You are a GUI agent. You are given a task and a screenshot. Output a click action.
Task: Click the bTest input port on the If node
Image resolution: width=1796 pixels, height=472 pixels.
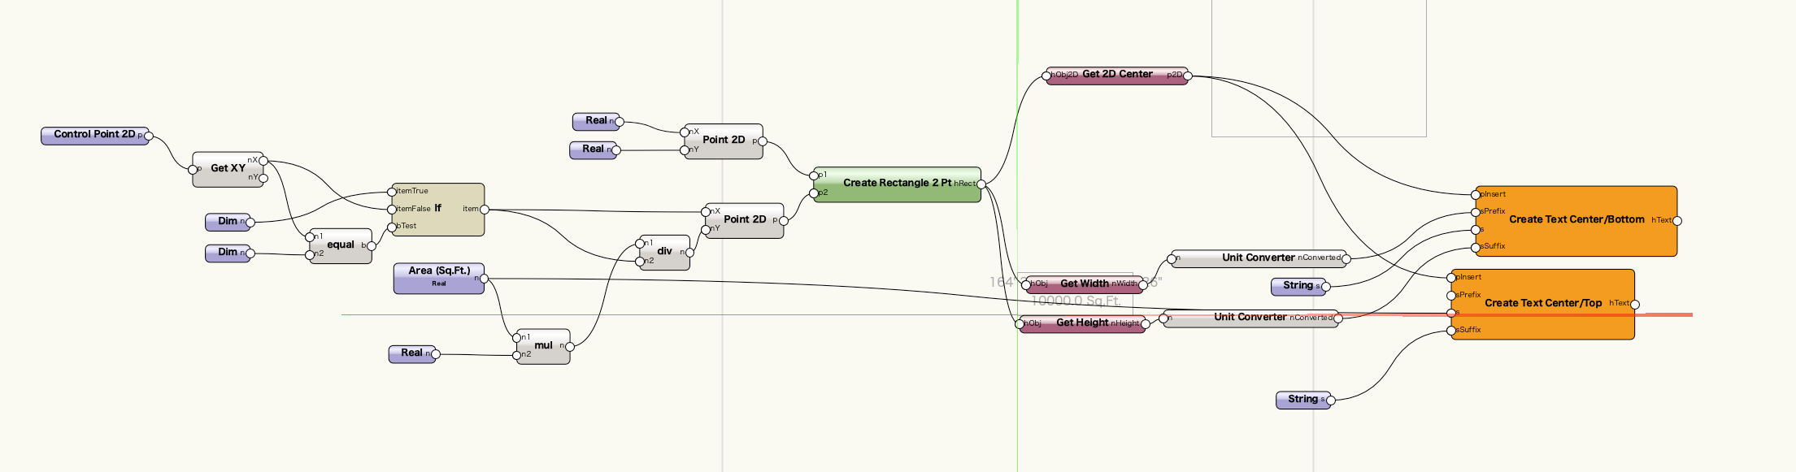[x=392, y=227]
